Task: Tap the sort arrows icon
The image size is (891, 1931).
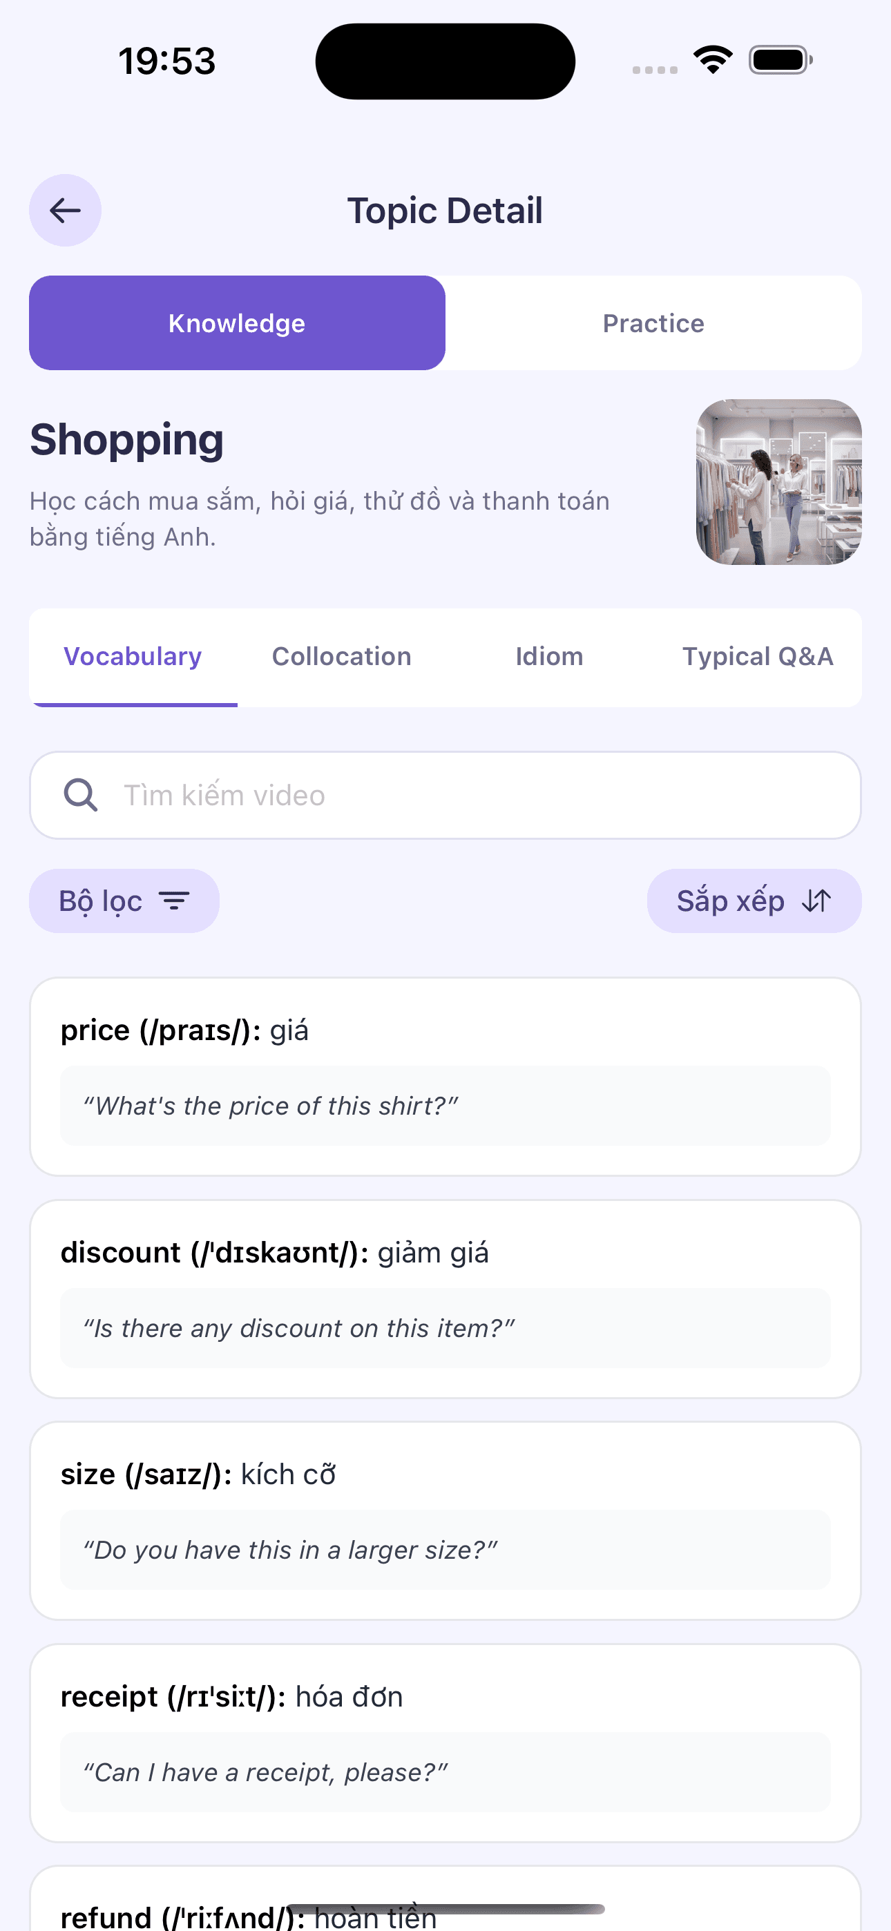Action: [816, 901]
